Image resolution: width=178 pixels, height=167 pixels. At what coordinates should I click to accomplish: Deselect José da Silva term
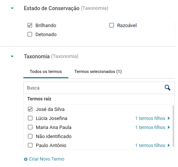(30, 109)
